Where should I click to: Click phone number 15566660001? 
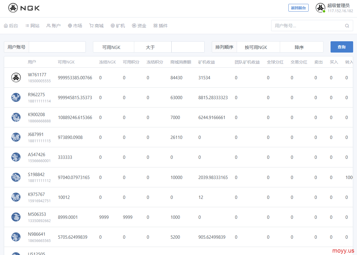click(40, 161)
